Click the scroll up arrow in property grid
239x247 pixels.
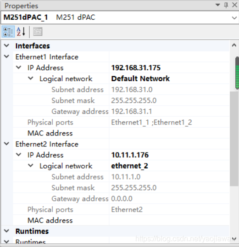pyautogui.click(x=234, y=45)
